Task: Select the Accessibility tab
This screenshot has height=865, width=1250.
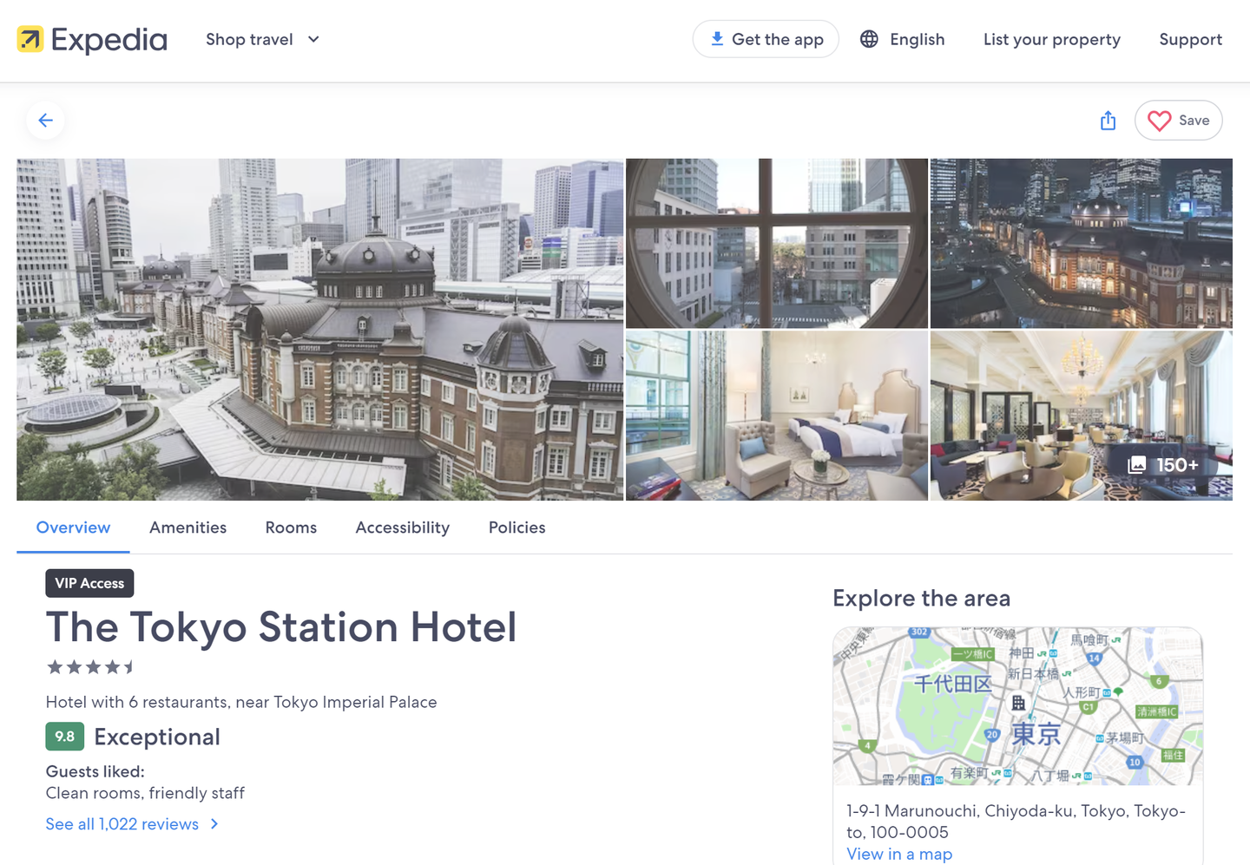Action: point(402,528)
